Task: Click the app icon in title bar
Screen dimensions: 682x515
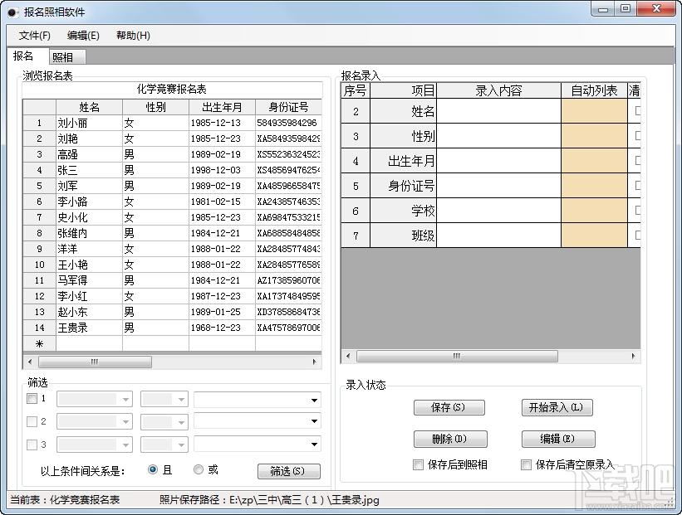Action: 12,12
